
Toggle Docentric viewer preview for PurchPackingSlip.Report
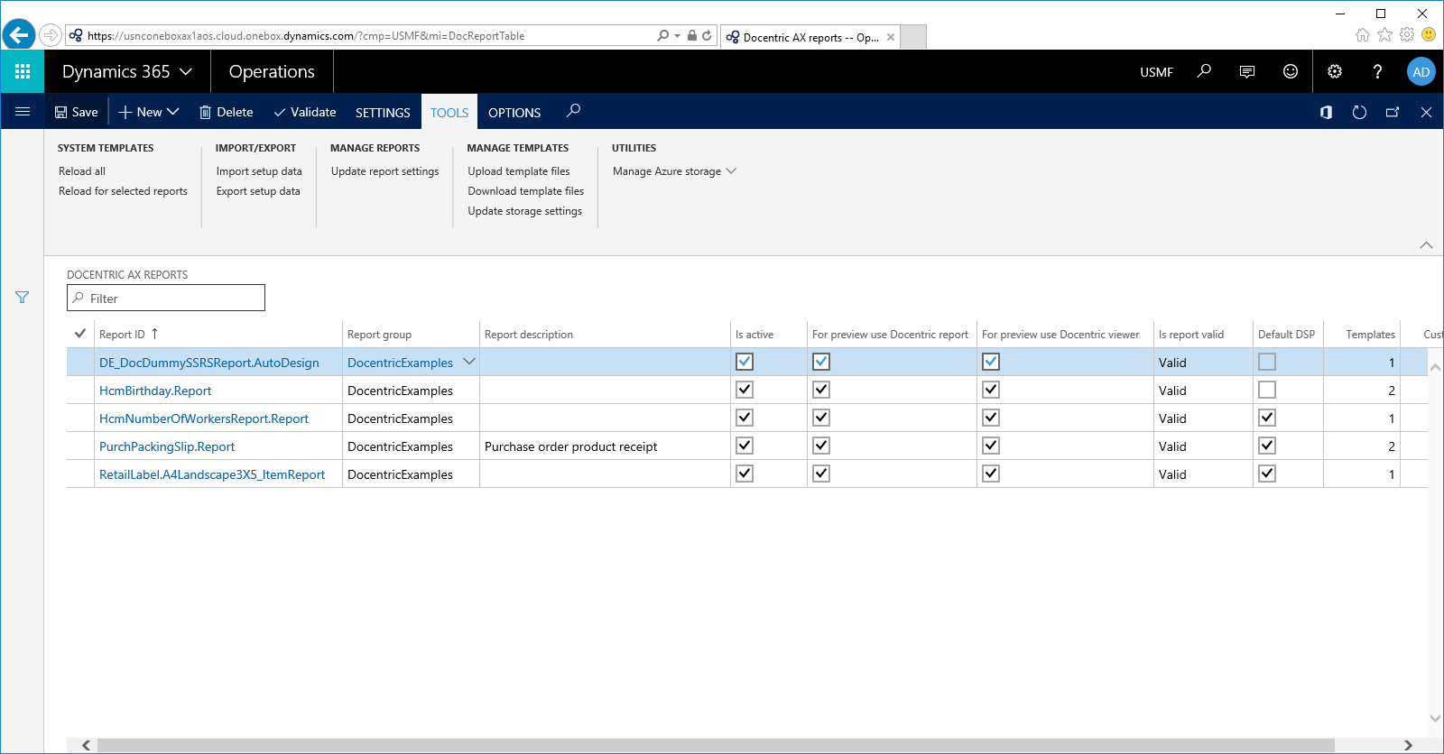(x=991, y=446)
